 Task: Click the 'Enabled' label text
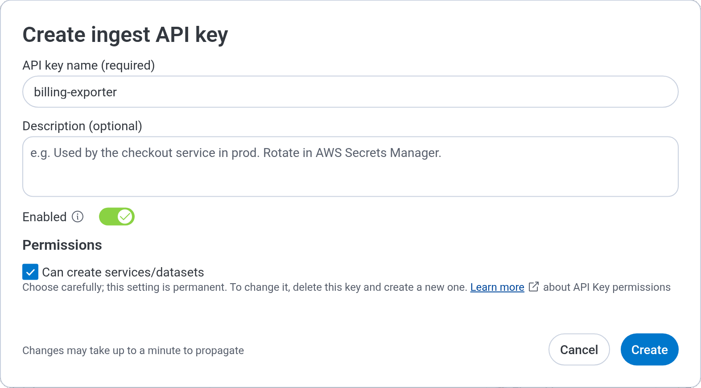(x=45, y=217)
